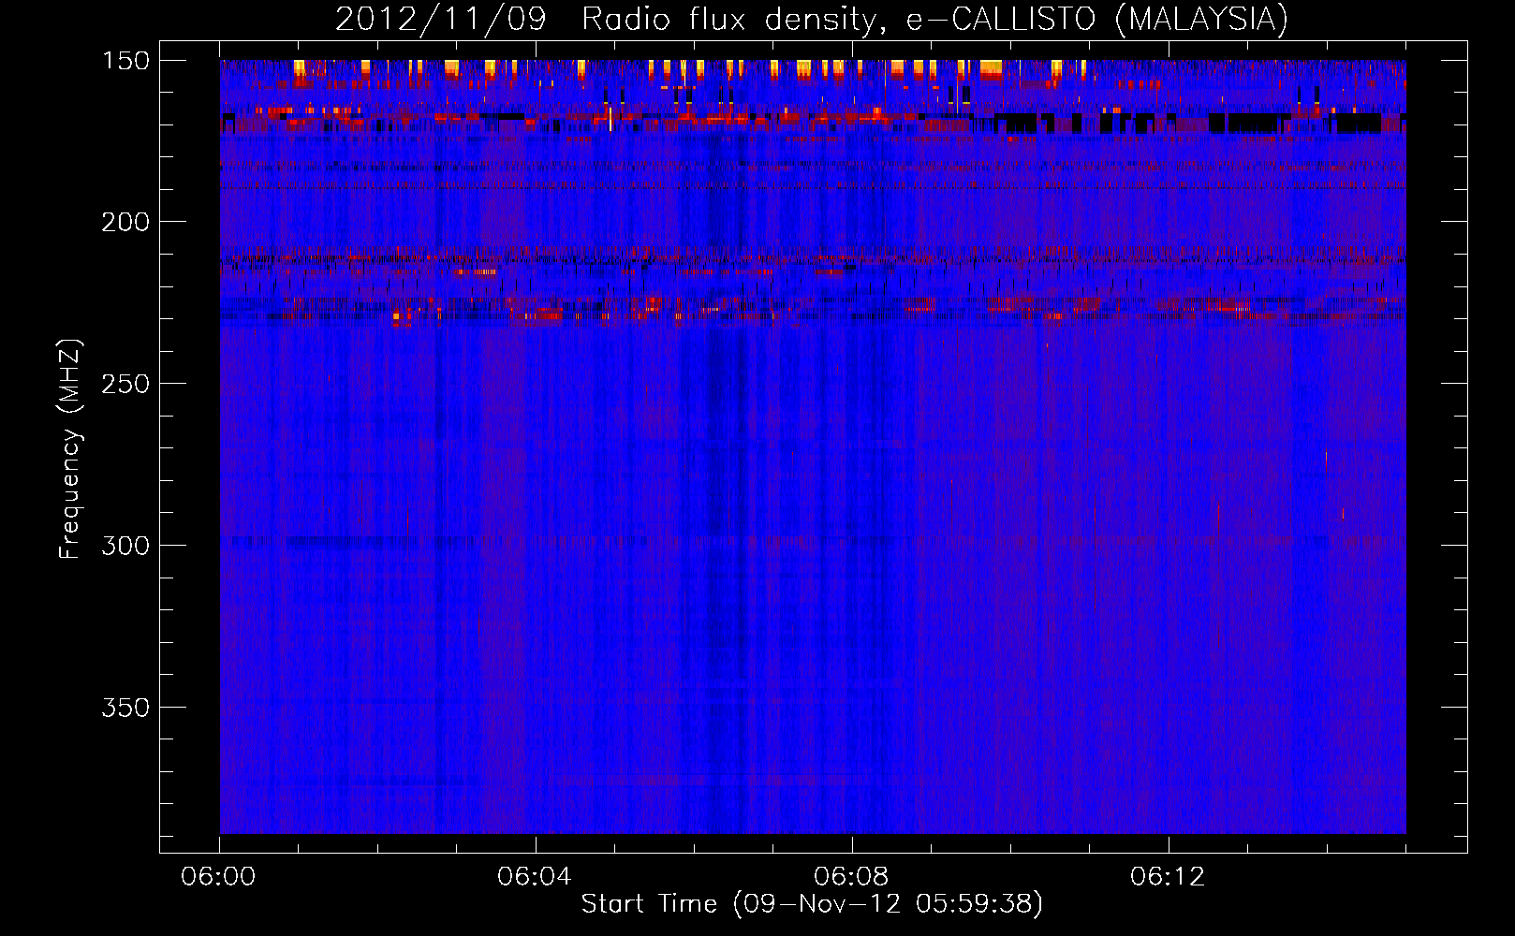Click the 'Start Time (09-Nov-12 05:59:38)' axis title

click(812, 904)
